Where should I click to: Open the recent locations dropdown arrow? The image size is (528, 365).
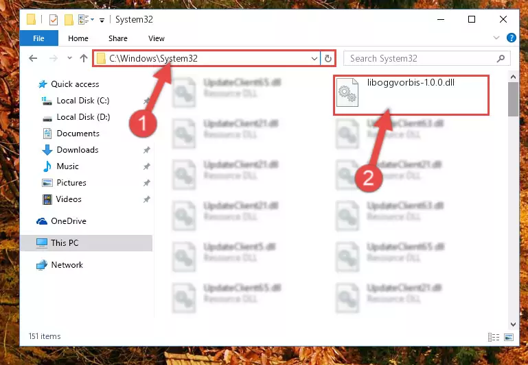pyautogui.click(x=69, y=58)
